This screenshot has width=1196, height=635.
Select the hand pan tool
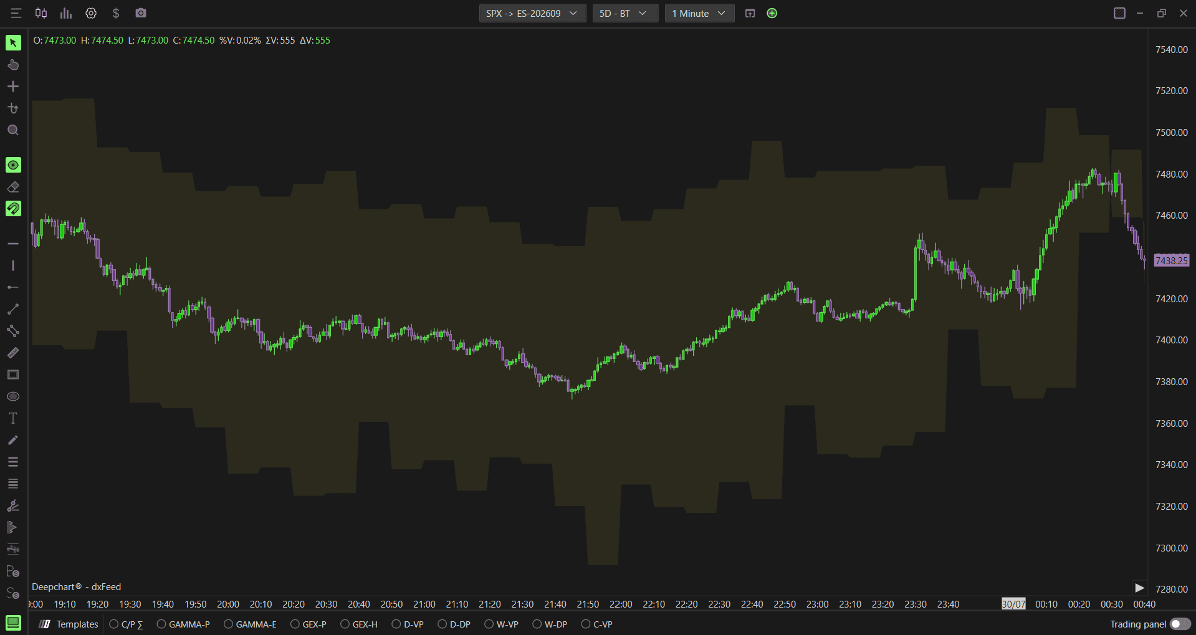pyautogui.click(x=13, y=65)
